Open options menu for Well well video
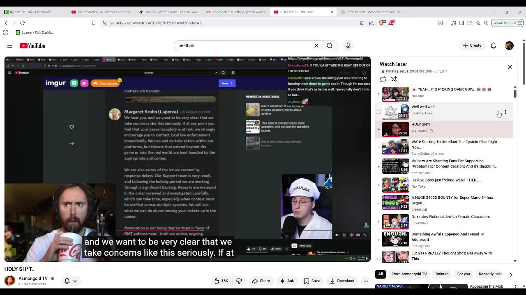 point(505,112)
